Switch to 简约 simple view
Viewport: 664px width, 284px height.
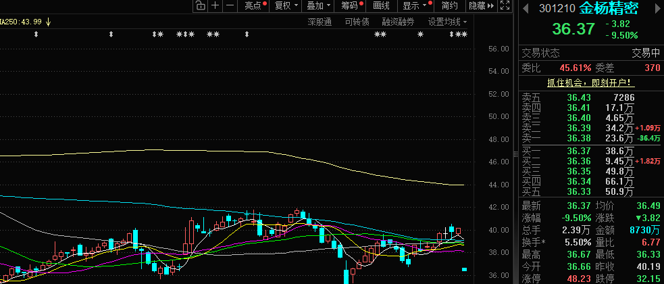pos(449,5)
